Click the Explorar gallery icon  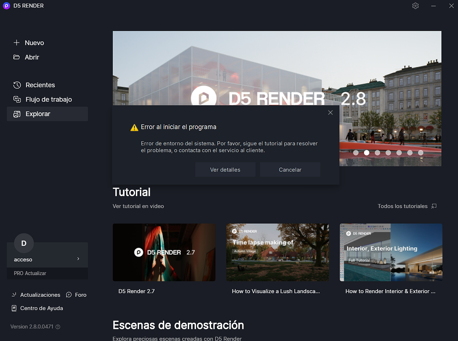click(x=17, y=114)
